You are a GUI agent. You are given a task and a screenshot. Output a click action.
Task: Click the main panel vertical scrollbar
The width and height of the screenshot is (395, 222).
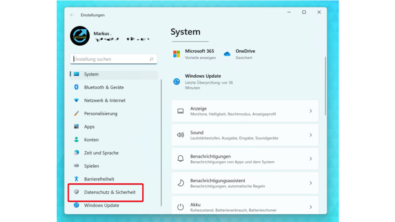(325, 86)
